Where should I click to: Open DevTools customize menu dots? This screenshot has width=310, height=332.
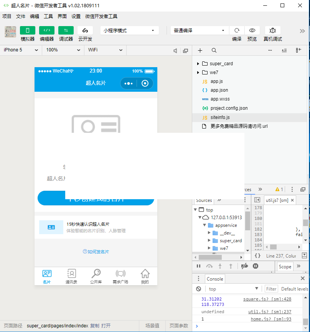click(292, 189)
